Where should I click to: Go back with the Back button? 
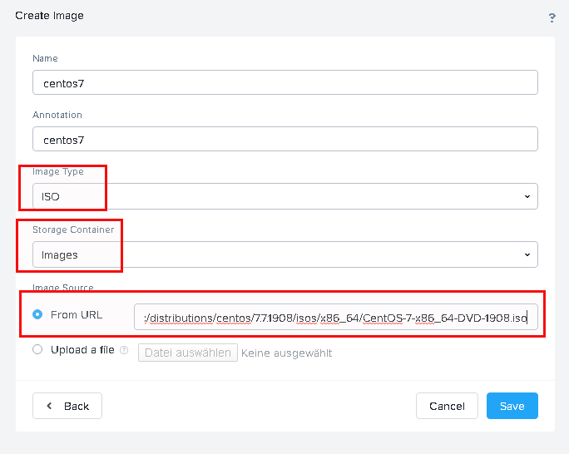(67, 406)
